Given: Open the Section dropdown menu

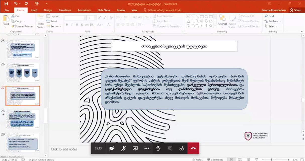Looking at the screenshot, I should coord(54,26).
